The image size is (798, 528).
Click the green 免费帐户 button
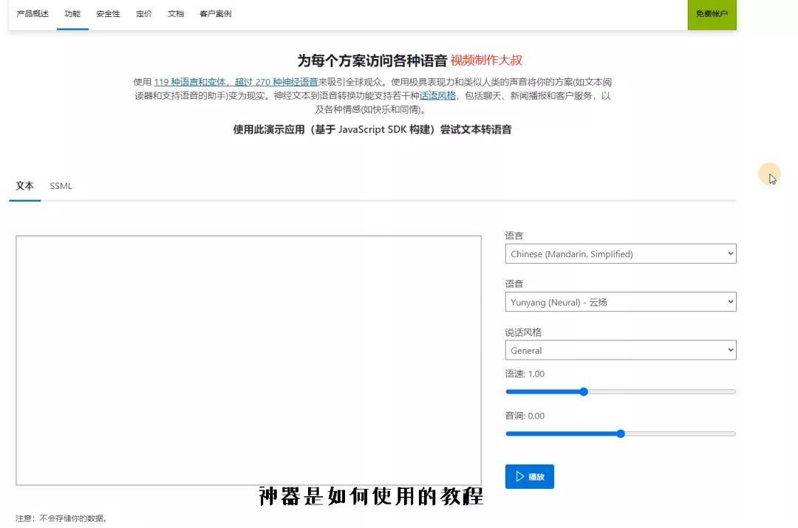[712, 14]
